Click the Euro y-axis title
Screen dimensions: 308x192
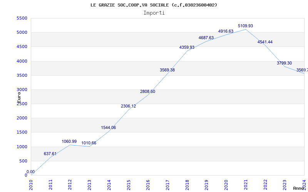pos(19,98)
